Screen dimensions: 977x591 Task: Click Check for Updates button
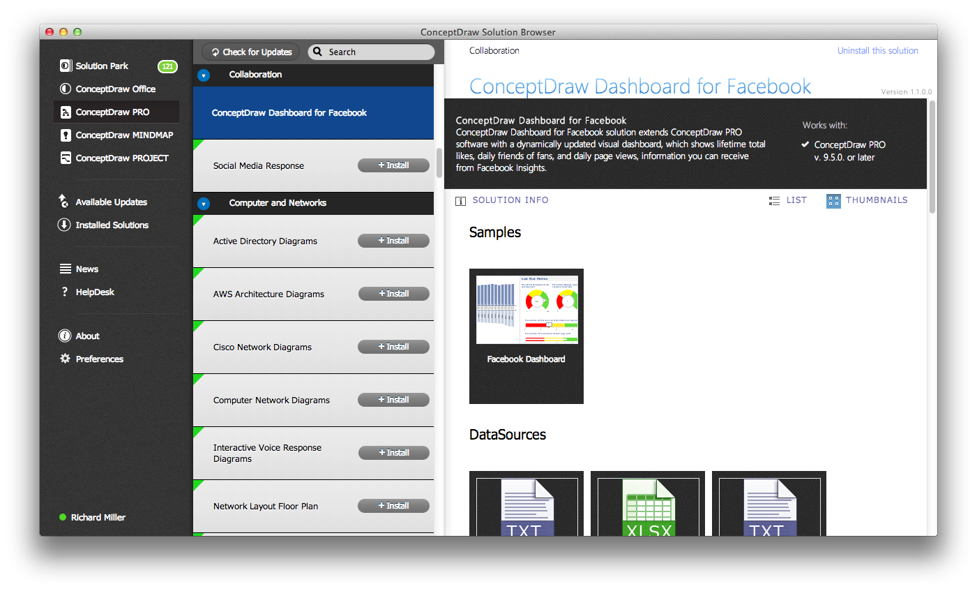(x=251, y=52)
